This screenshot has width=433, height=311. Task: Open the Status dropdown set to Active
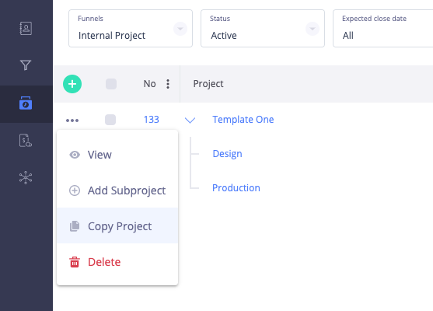point(263,29)
